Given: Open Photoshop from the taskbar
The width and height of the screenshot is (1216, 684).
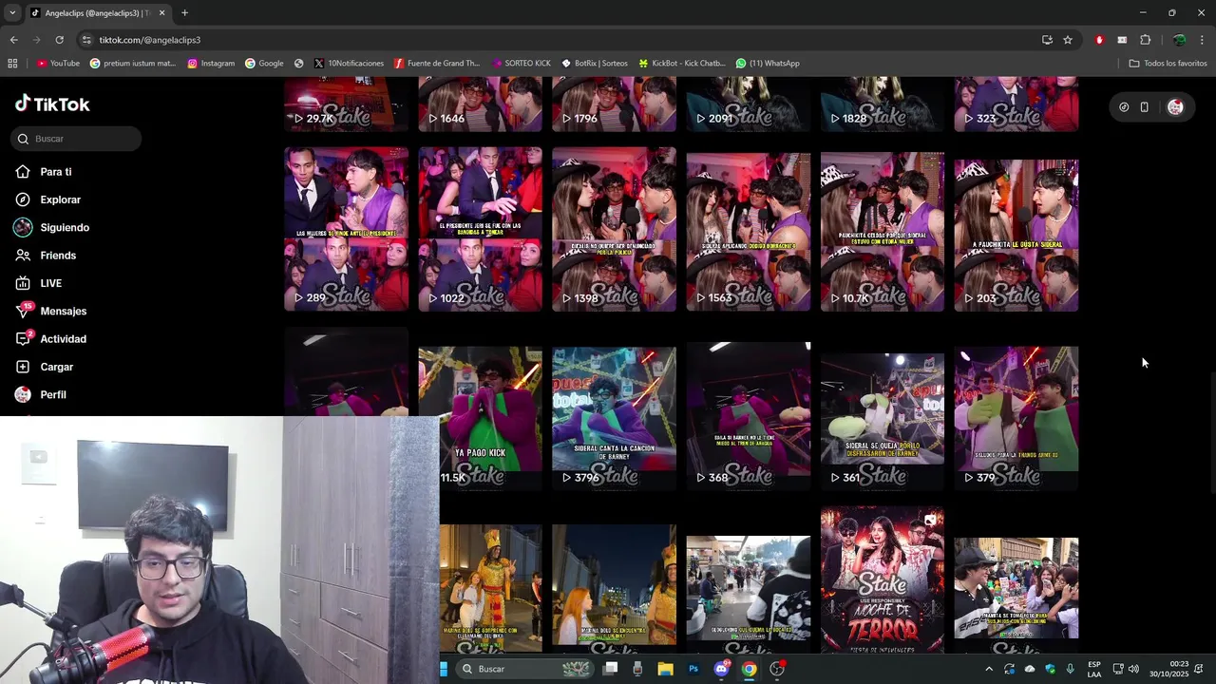Looking at the screenshot, I should click(x=693, y=669).
